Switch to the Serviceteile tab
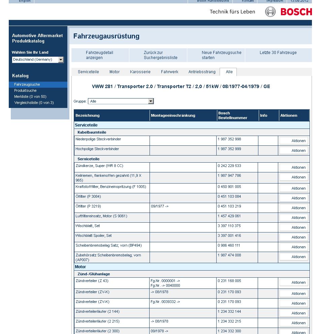The height and width of the screenshot is (334, 318). 88,72
